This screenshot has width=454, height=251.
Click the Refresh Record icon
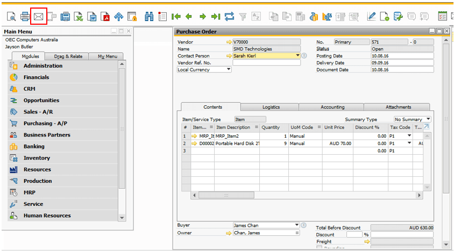point(229,17)
